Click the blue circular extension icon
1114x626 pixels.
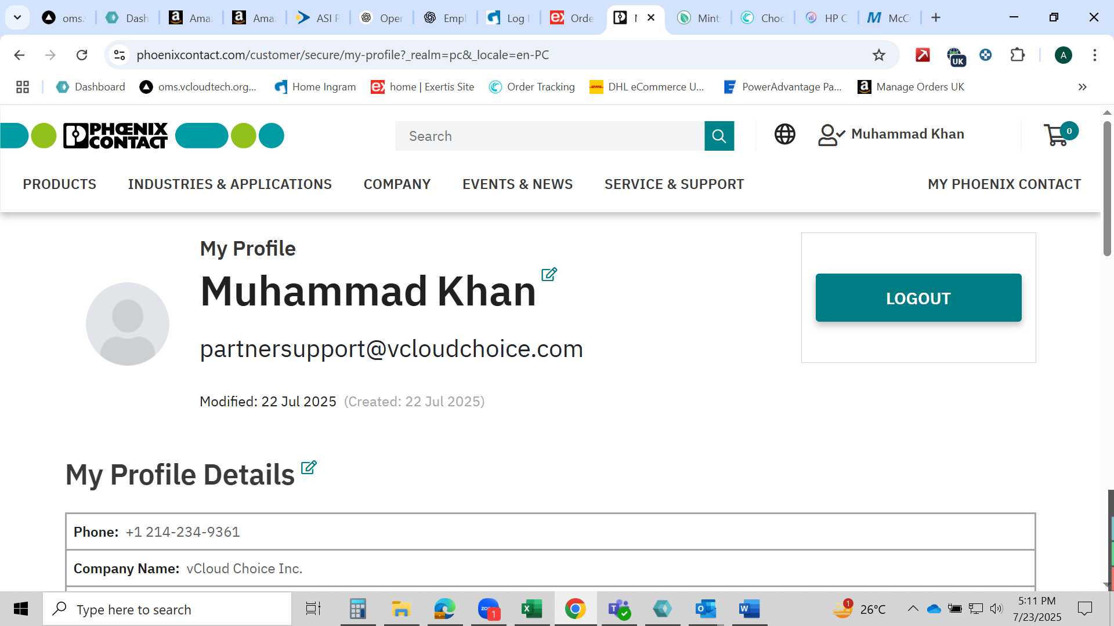click(x=985, y=55)
